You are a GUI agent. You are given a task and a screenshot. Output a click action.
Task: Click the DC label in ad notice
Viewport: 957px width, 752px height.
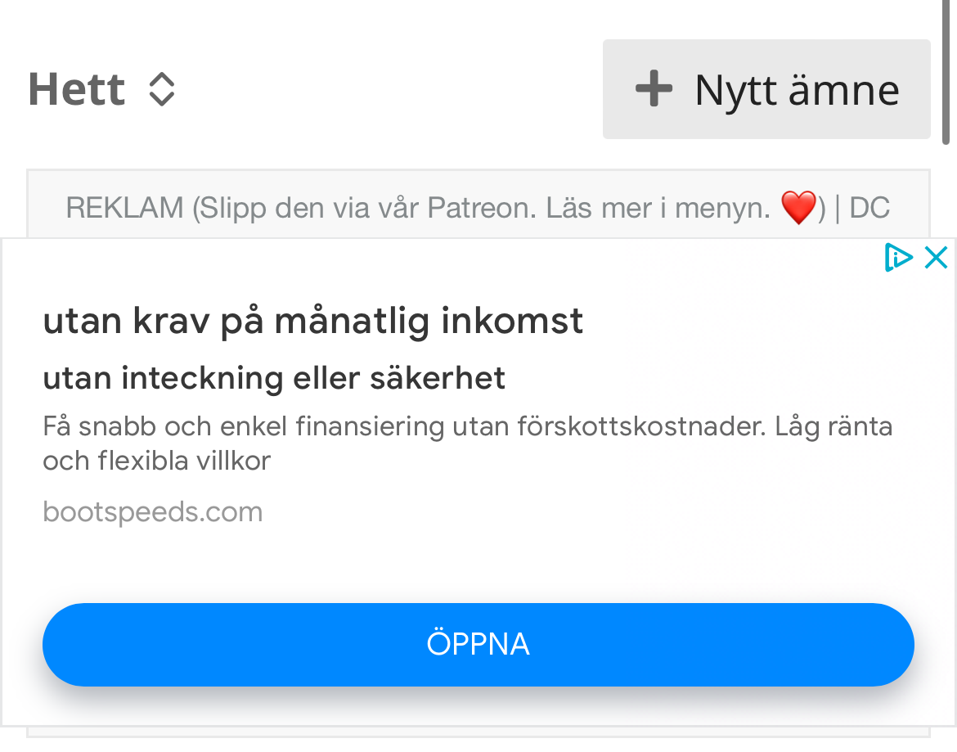coord(869,208)
